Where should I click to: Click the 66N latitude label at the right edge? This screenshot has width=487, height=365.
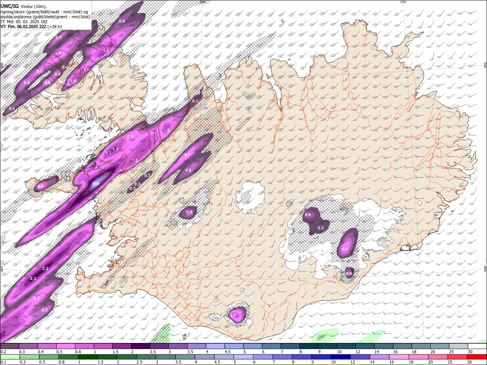click(485, 65)
